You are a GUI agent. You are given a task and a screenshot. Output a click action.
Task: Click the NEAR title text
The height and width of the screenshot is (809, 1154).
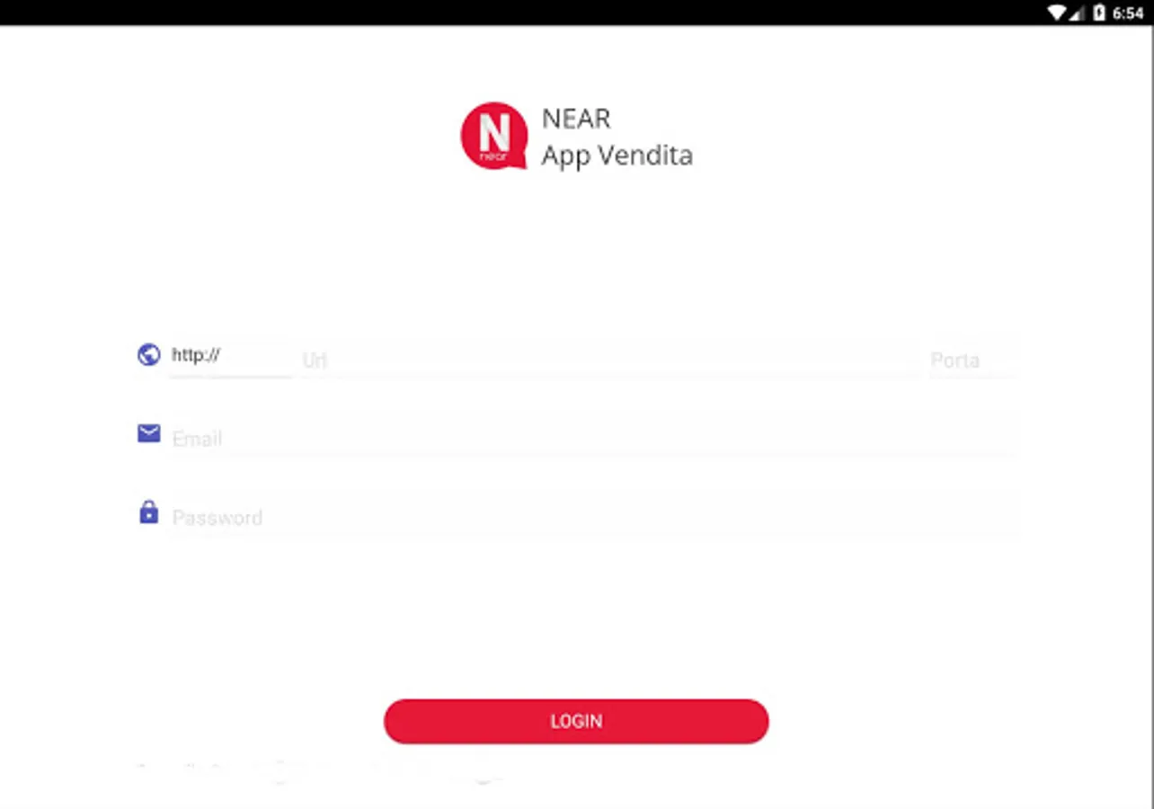tap(576, 119)
